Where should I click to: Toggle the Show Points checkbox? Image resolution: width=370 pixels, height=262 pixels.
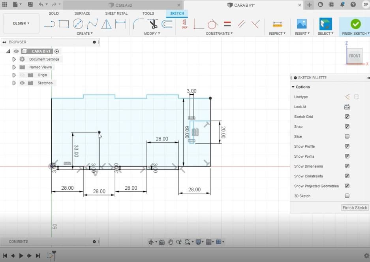pos(347,156)
